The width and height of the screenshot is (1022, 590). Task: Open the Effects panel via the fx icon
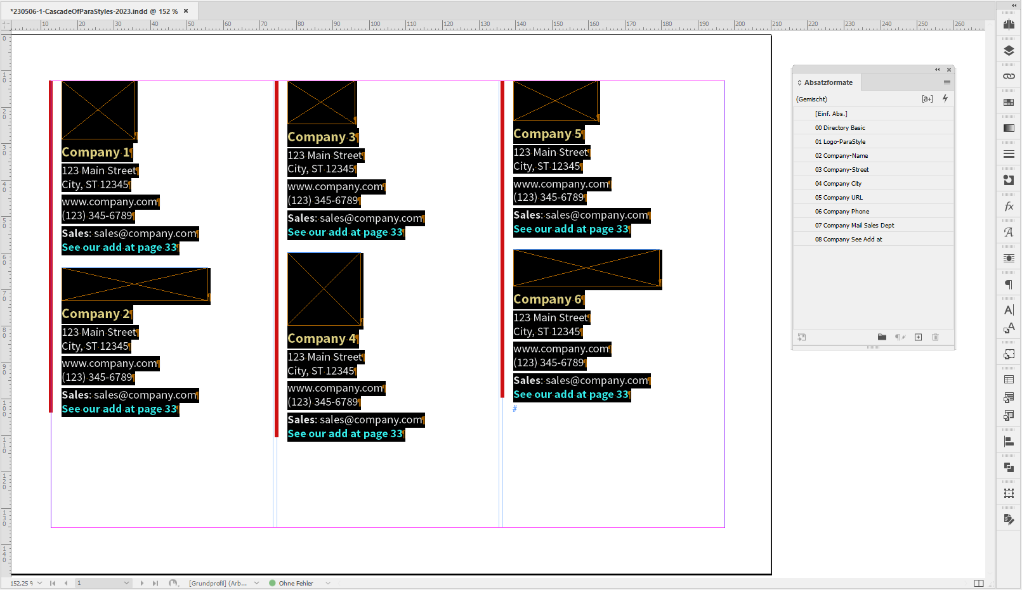(1008, 206)
